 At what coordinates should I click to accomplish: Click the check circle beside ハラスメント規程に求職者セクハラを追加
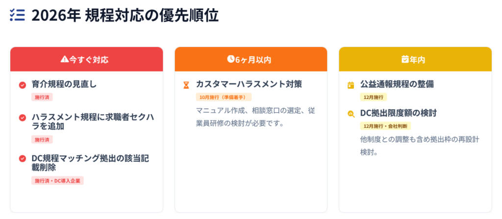[x=22, y=118]
